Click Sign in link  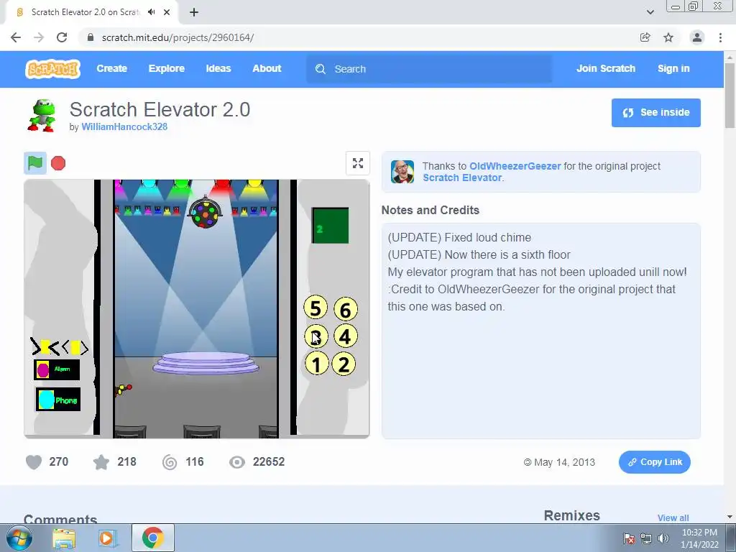pyautogui.click(x=673, y=68)
